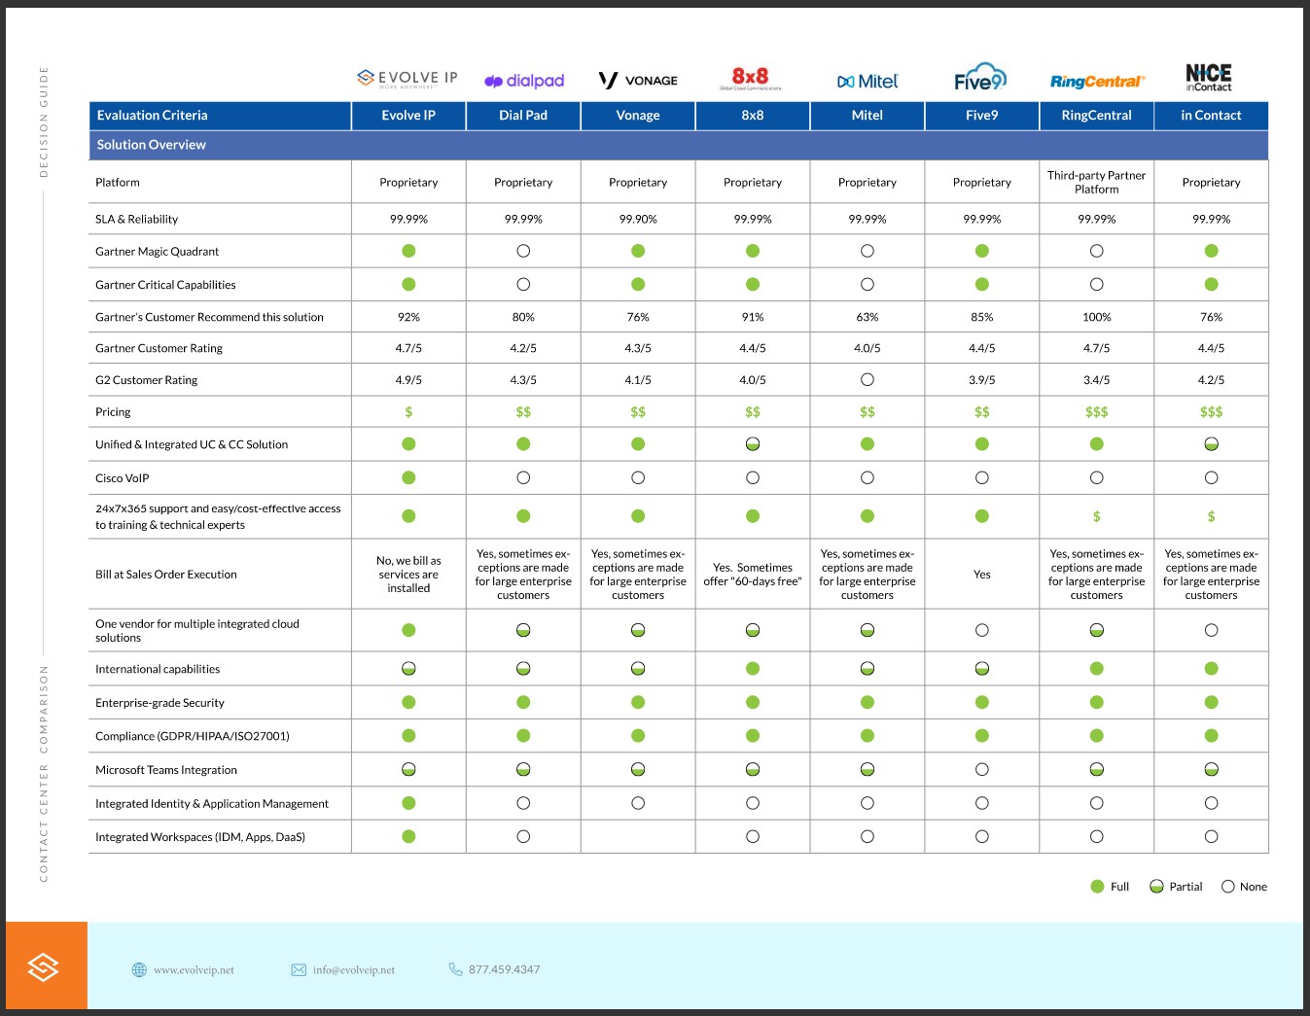This screenshot has width=1310, height=1016.
Task: Click the $ support cost under in Contact
Action: 1211,516
